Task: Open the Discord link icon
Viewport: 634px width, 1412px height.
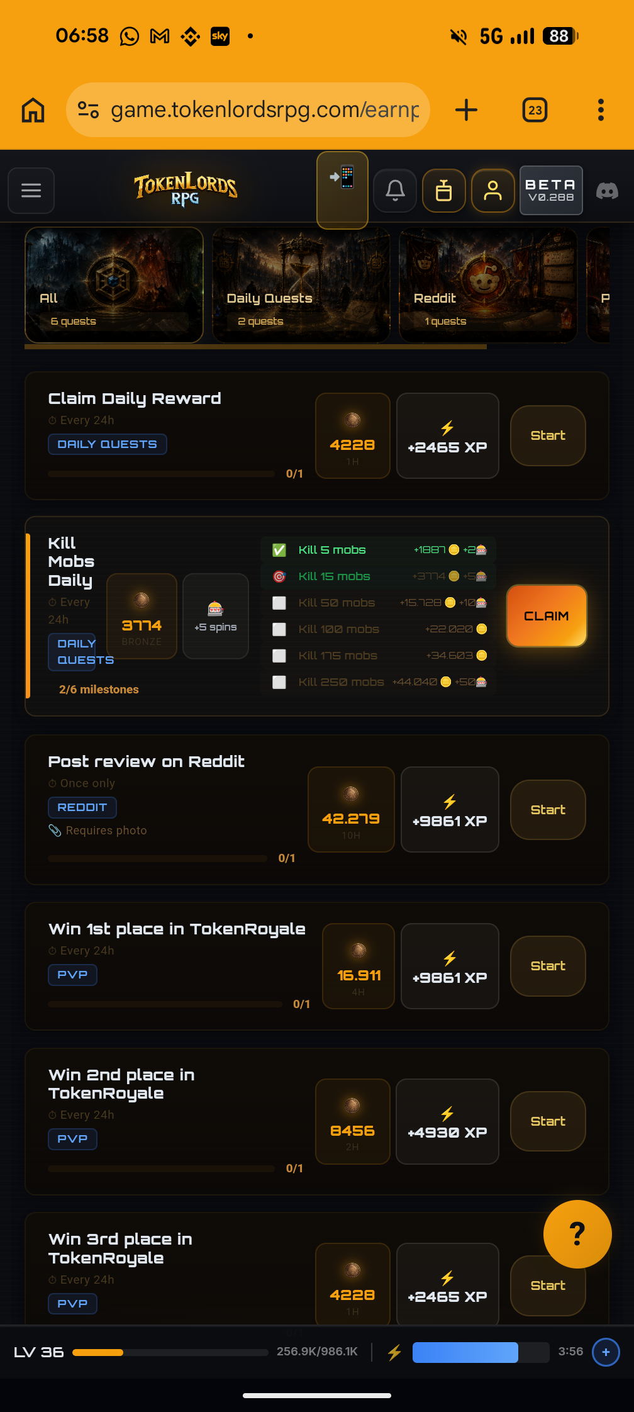Action: coord(607,191)
